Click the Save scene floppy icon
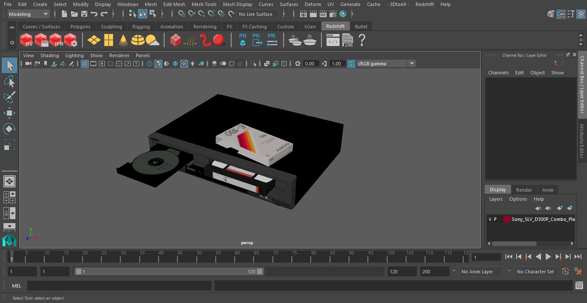The image size is (587, 303). [84, 14]
